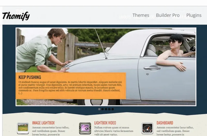The image size is (207, 136).
Task: Click text starting 'Nullam rutrum quam ut massa'
Action: pos(114,131)
